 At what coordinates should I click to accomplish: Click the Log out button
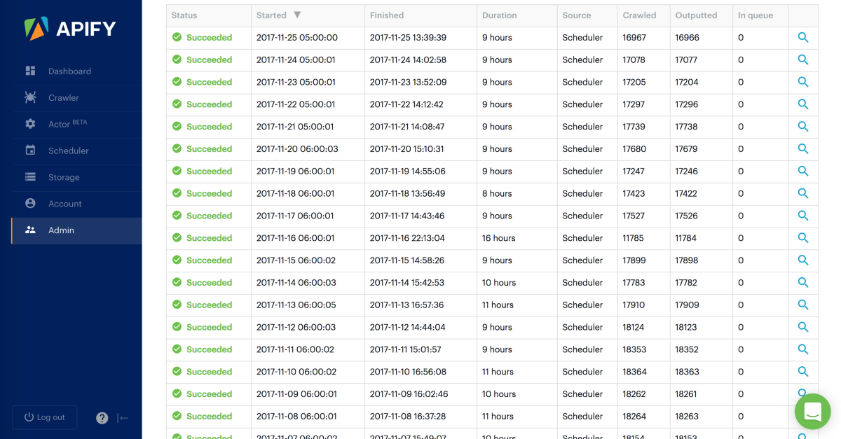point(44,417)
